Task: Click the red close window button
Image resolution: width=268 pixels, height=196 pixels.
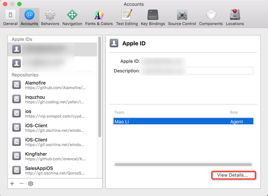Action: [5, 4]
